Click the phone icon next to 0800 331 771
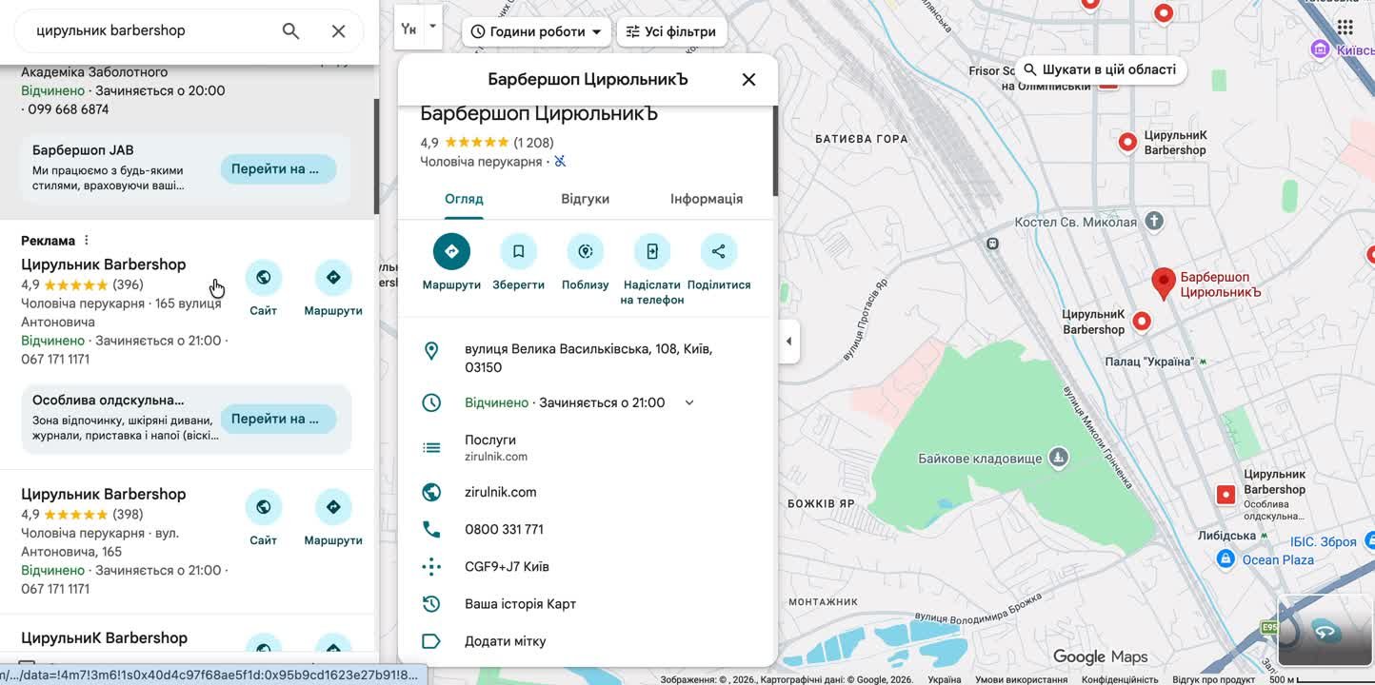The width and height of the screenshot is (1375, 685). click(431, 529)
